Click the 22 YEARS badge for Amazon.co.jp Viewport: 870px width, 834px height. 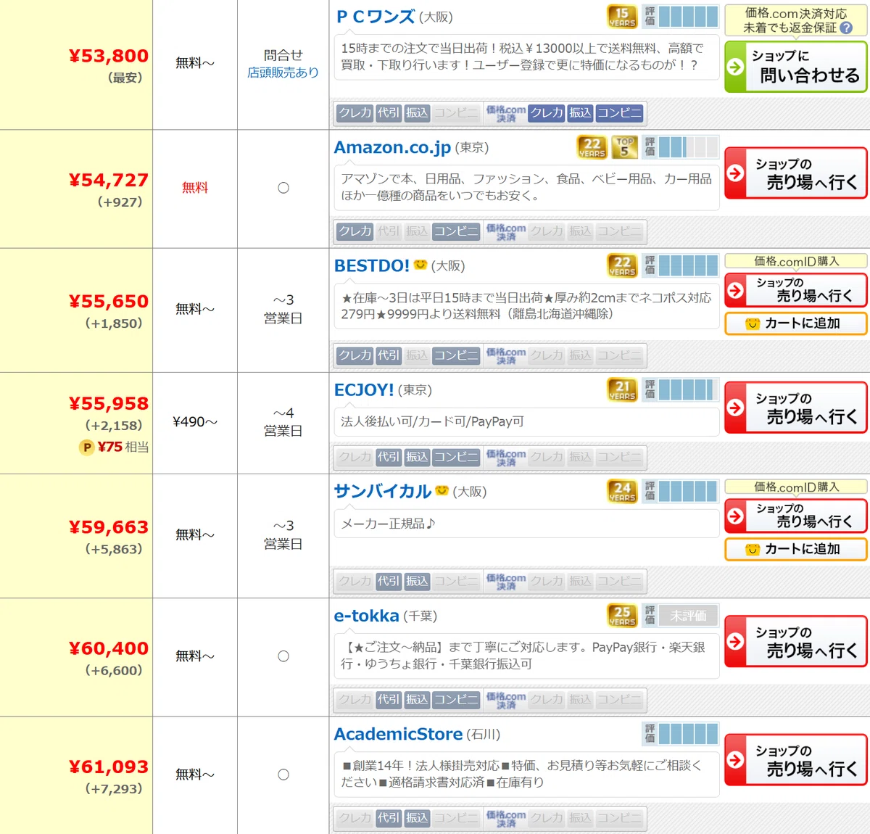point(592,147)
